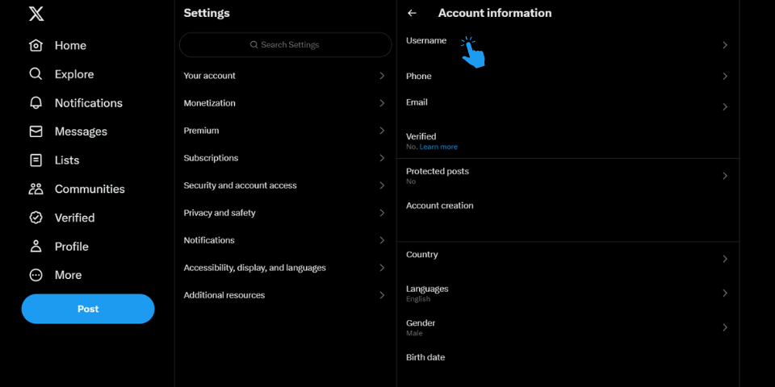The image size is (775, 387).
Task: Expand the Premium settings chevron
Action: (x=382, y=131)
